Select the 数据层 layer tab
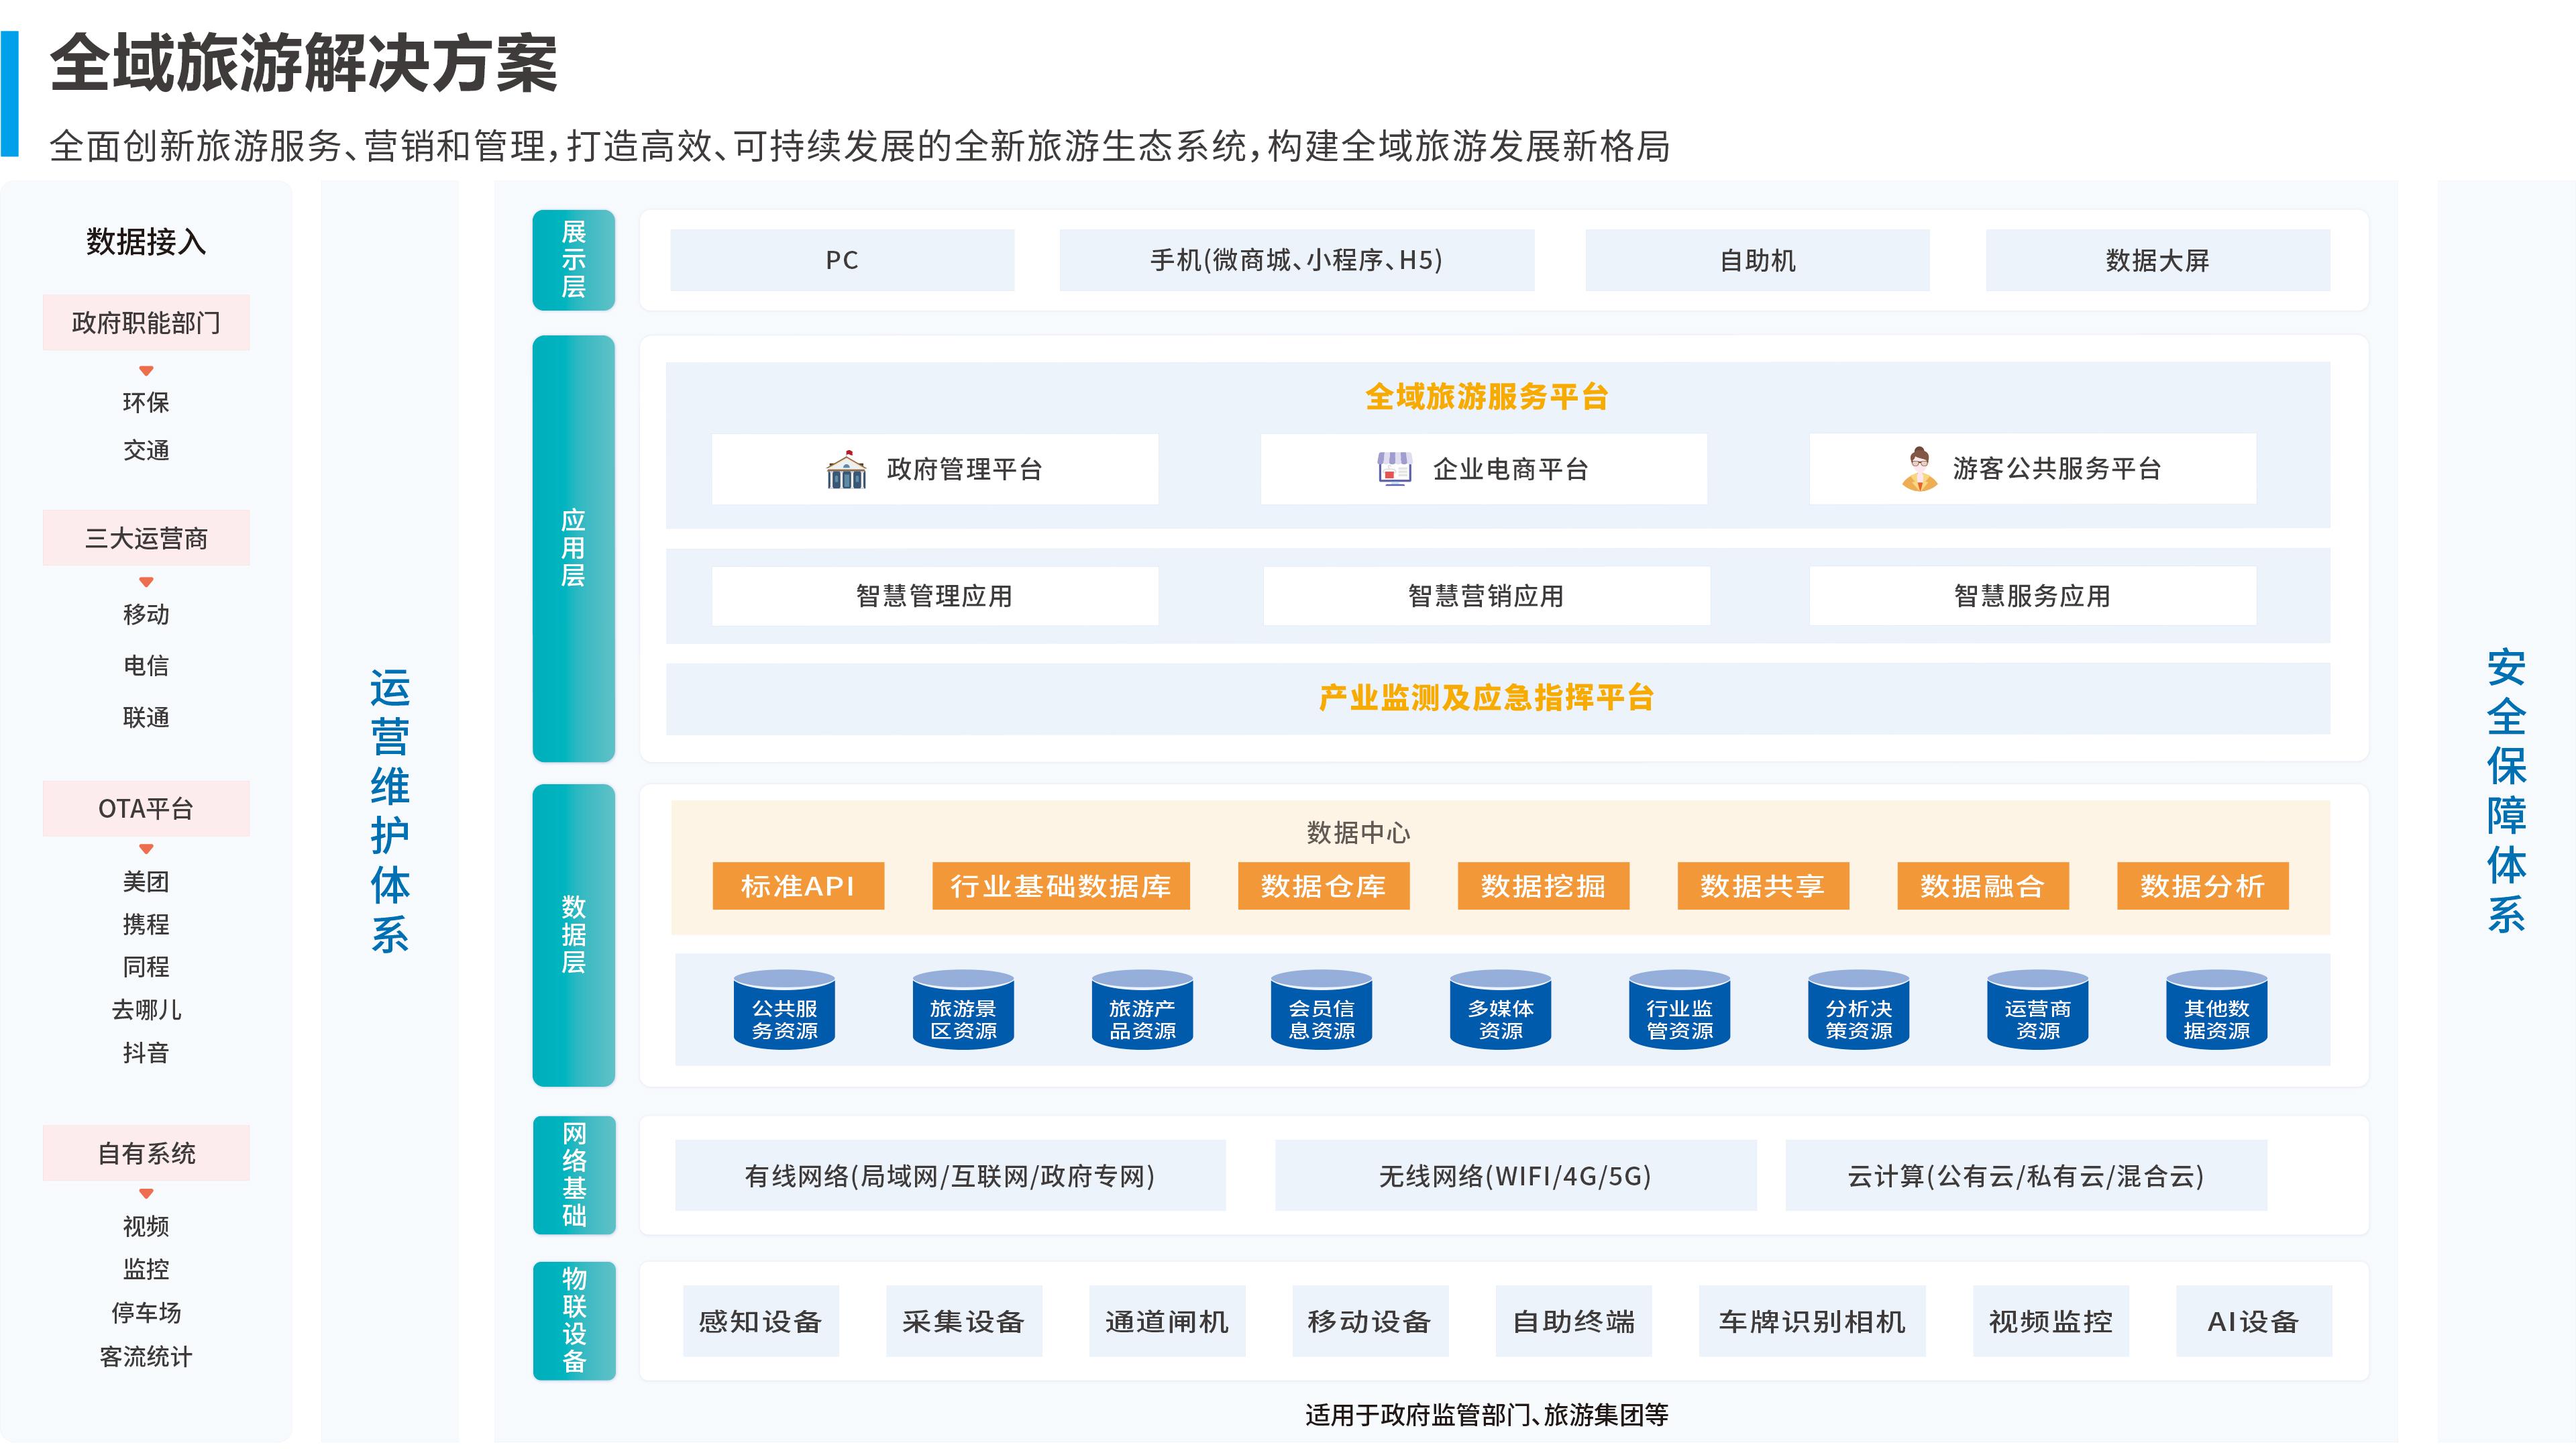2576x1449 pixels. tap(573, 935)
